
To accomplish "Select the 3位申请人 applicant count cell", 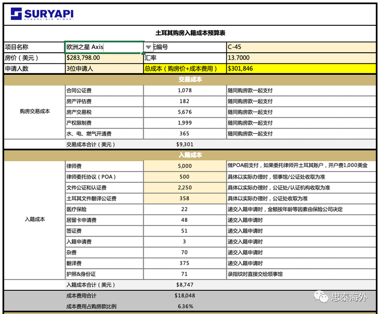I will tap(104, 68).
